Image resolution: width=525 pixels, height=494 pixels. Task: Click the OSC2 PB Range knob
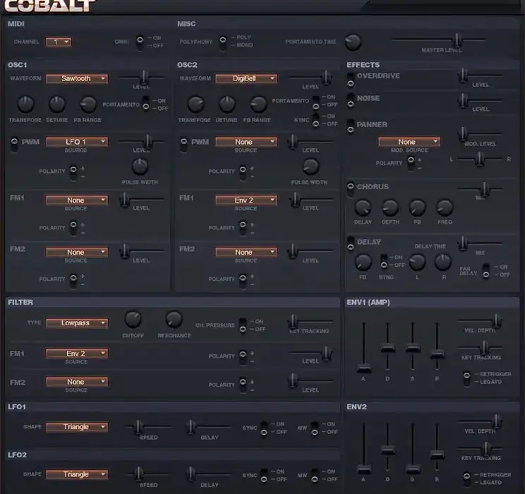[x=258, y=104]
